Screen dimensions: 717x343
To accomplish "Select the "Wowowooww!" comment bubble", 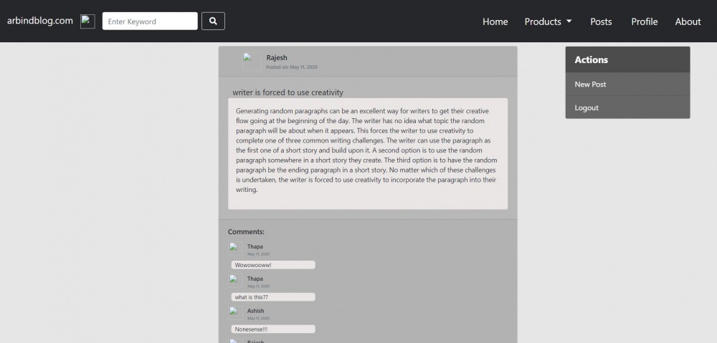I will click(x=273, y=265).
